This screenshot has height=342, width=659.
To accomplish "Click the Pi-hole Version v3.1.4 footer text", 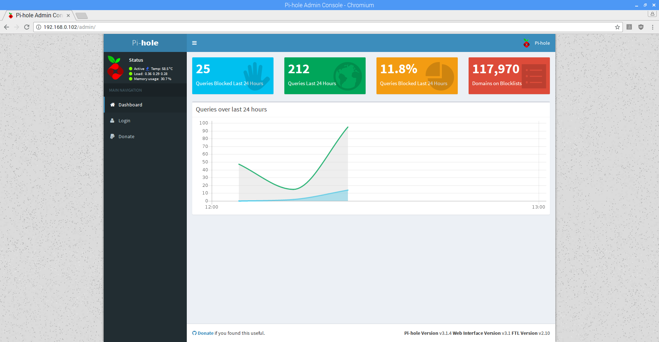I will point(428,333).
